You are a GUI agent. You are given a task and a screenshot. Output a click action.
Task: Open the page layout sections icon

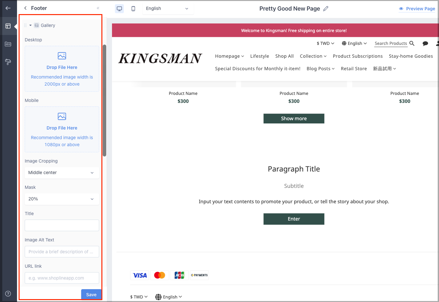(8, 26)
